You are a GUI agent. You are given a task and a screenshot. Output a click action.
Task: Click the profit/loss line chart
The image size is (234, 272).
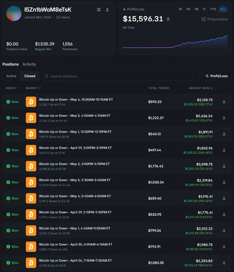point(175,42)
